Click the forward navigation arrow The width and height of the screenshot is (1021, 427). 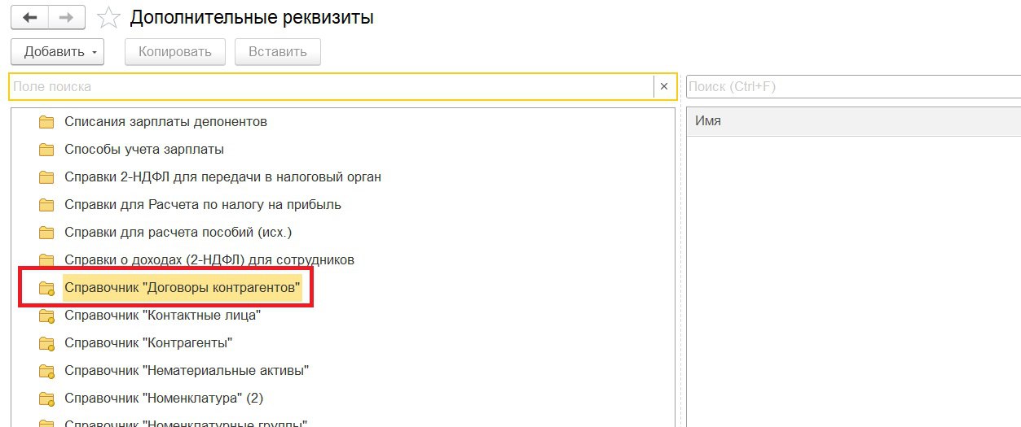click(x=68, y=18)
